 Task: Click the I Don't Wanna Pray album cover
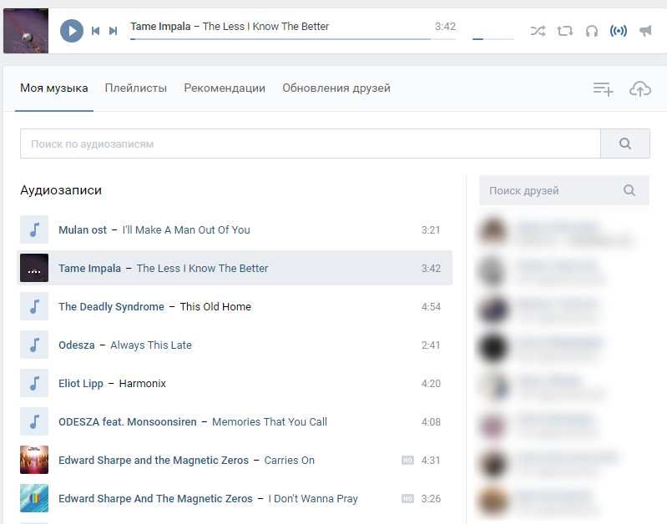click(34, 498)
